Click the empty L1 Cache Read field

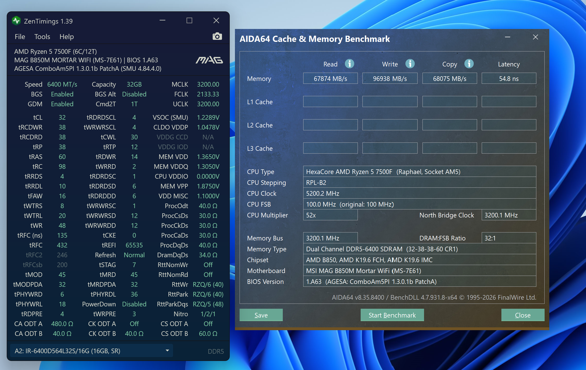pos(330,102)
